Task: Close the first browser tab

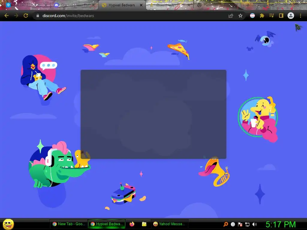Action: point(46,5)
